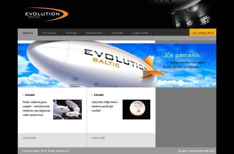Switch language to RUS
The image size is (234, 154).
coord(211,33)
